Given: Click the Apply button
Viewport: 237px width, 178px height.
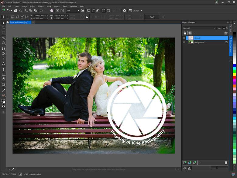Looking at the screenshot, I should pos(152,17).
